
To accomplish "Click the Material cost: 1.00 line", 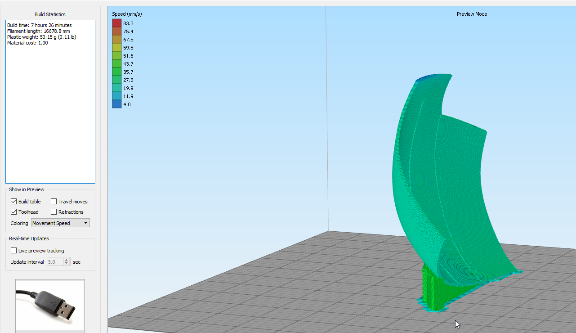I will pyautogui.click(x=27, y=43).
